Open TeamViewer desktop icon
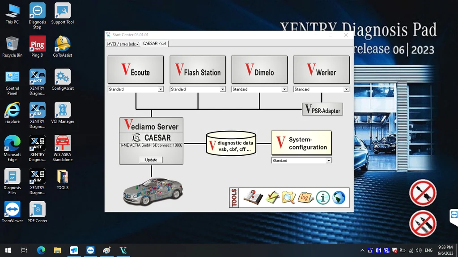The height and width of the screenshot is (257, 458). tap(12, 213)
